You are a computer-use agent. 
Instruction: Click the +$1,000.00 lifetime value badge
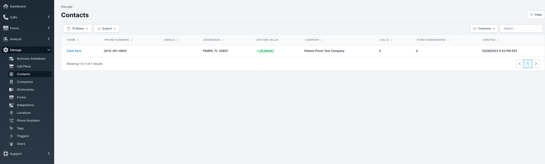click(265, 51)
